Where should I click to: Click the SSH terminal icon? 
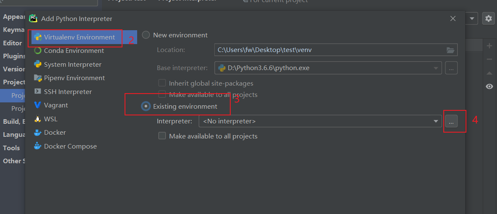click(x=38, y=91)
